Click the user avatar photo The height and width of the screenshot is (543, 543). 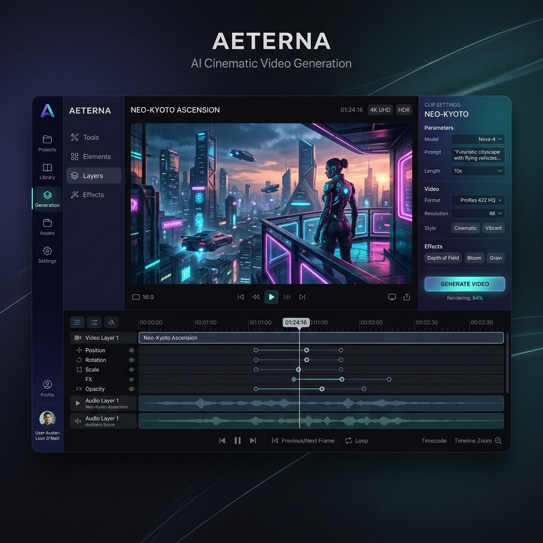[x=47, y=419]
